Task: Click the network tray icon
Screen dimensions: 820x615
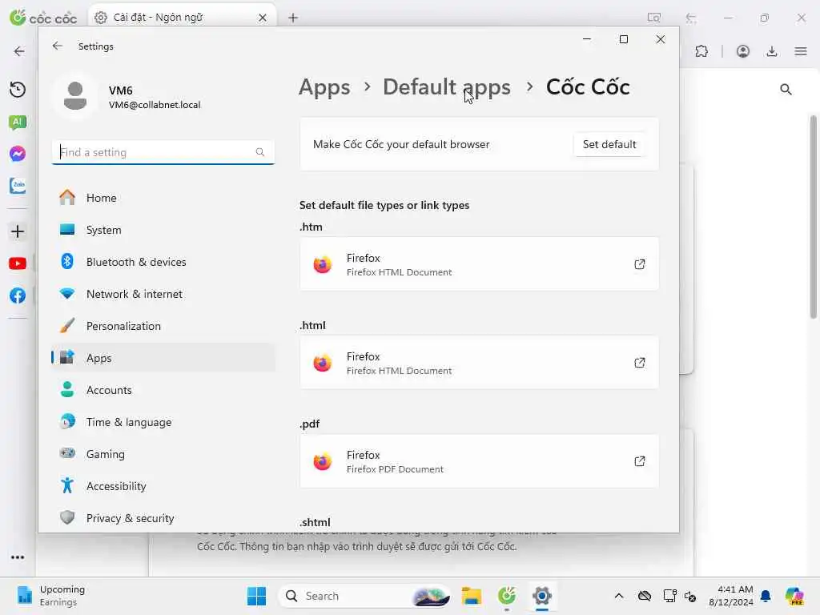Action: click(670, 596)
